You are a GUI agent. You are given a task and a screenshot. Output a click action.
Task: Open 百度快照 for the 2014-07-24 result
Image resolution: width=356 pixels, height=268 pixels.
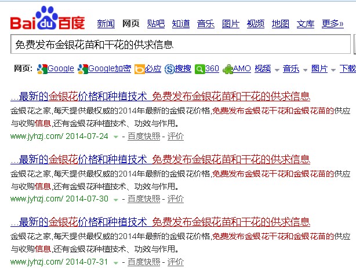[144, 136]
